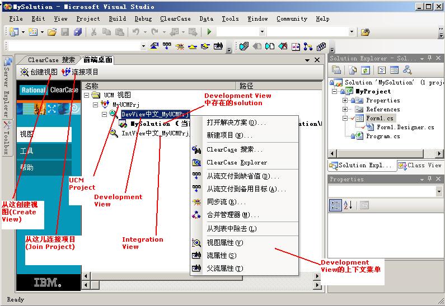Open the Server Explorer side tab
Screen dimensions: 445x306
click(7, 88)
